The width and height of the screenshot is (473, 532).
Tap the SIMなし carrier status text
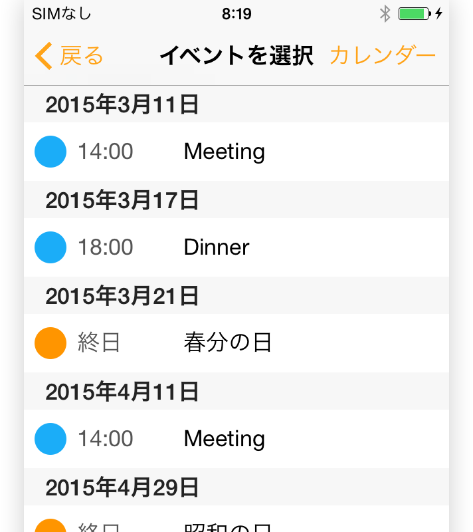tap(62, 14)
